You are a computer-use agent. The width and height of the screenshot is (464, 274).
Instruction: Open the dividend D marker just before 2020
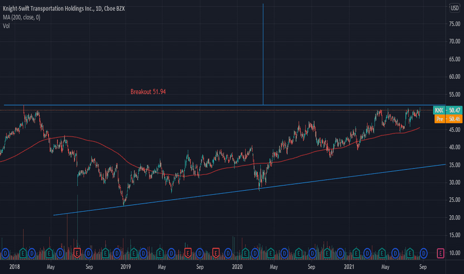pos(228,253)
